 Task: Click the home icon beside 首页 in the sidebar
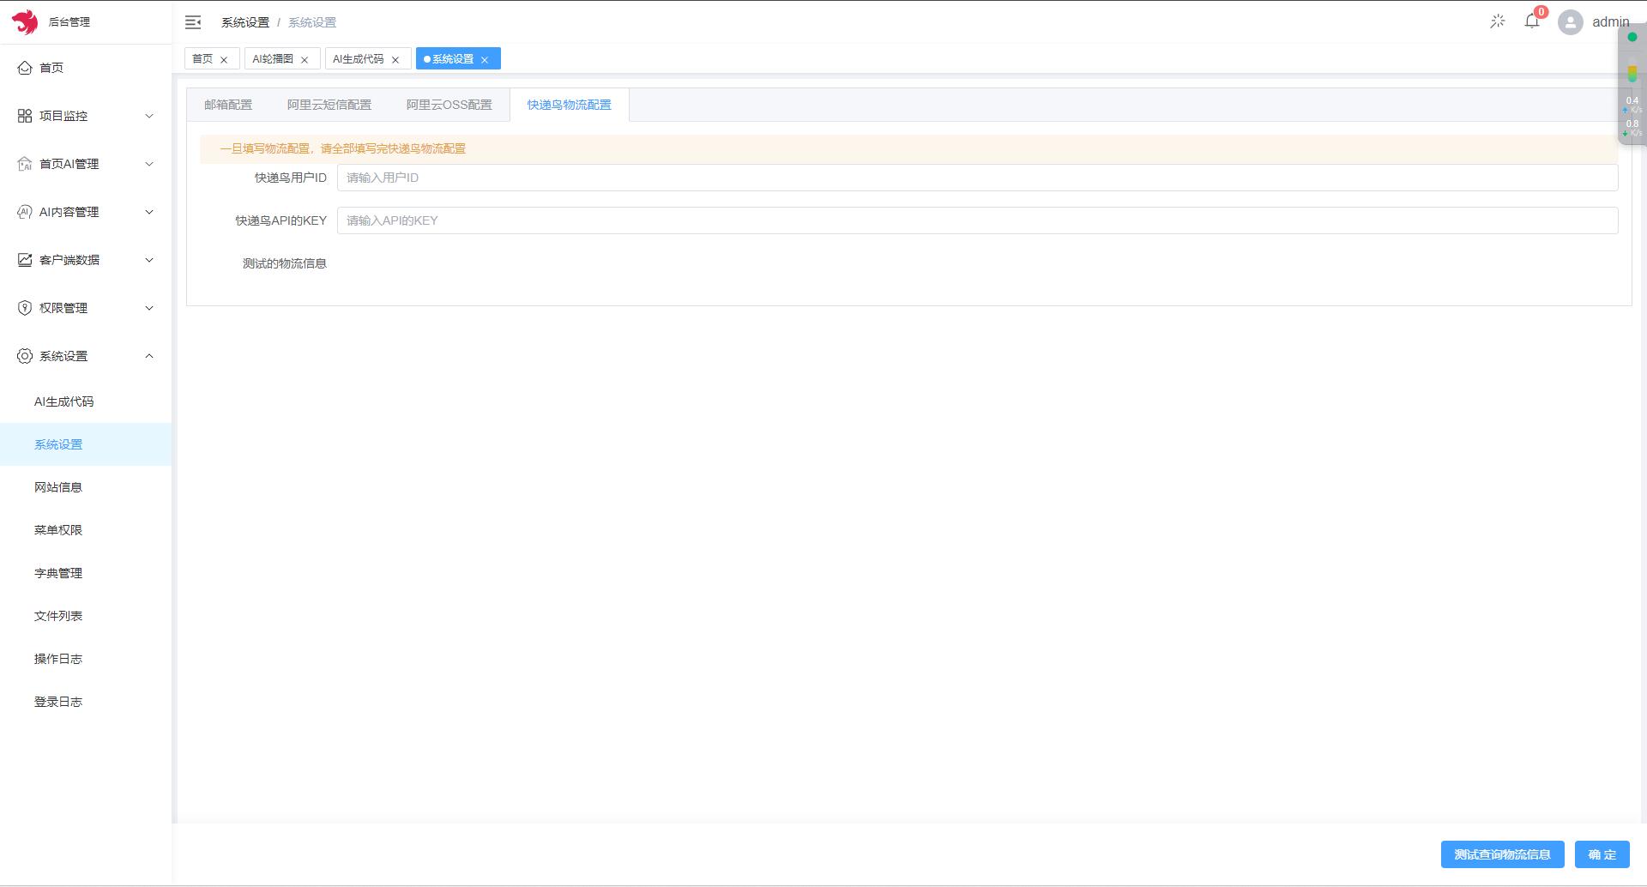(25, 68)
